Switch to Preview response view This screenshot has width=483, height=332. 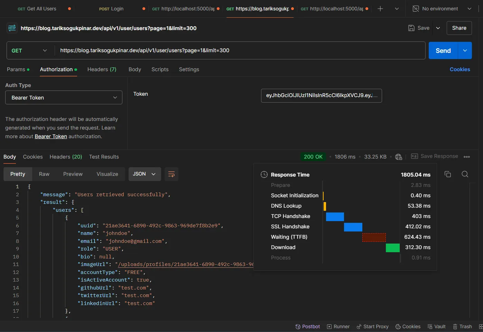click(x=73, y=174)
